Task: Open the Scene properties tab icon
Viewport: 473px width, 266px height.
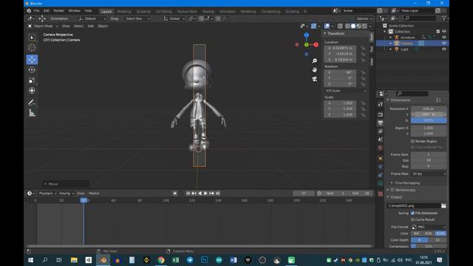Action: pyautogui.click(x=381, y=140)
